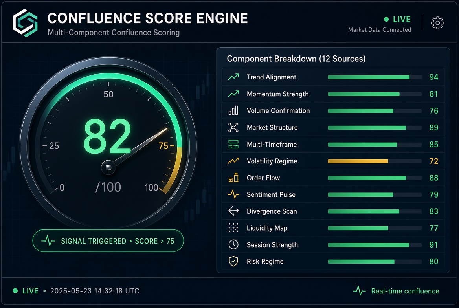Click the pulse icon beside Real-time confluence
Viewport: 459px width, 308px height.
pyautogui.click(x=359, y=291)
